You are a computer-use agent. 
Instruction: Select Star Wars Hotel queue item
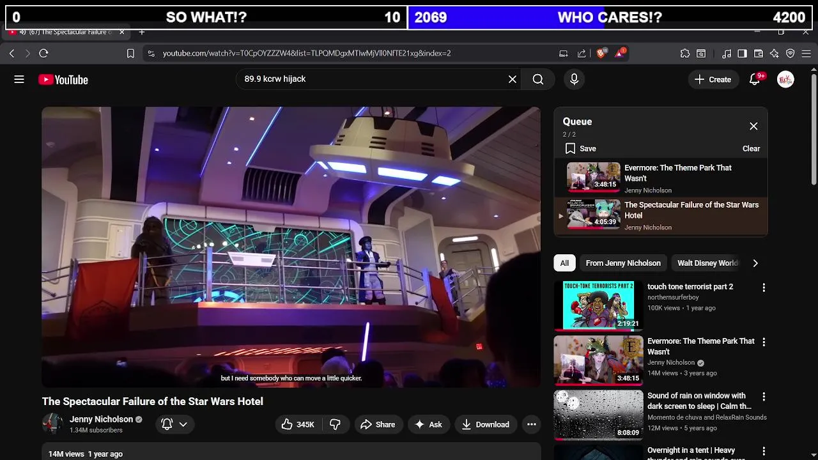point(661,216)
